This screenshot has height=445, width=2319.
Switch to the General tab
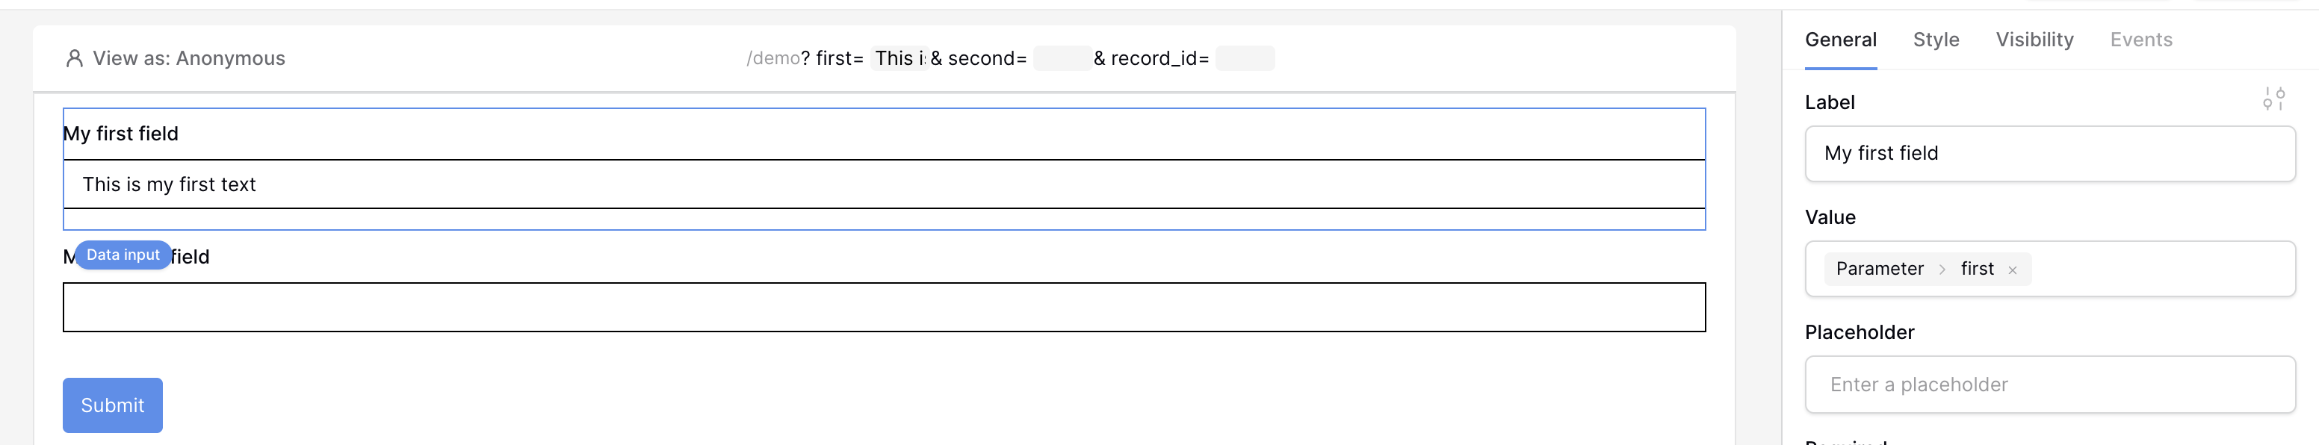tap(1840, 40)
